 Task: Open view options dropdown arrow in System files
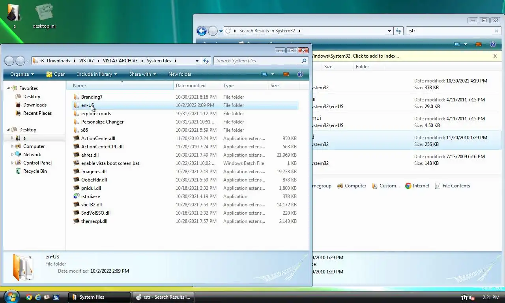(273, 74)
